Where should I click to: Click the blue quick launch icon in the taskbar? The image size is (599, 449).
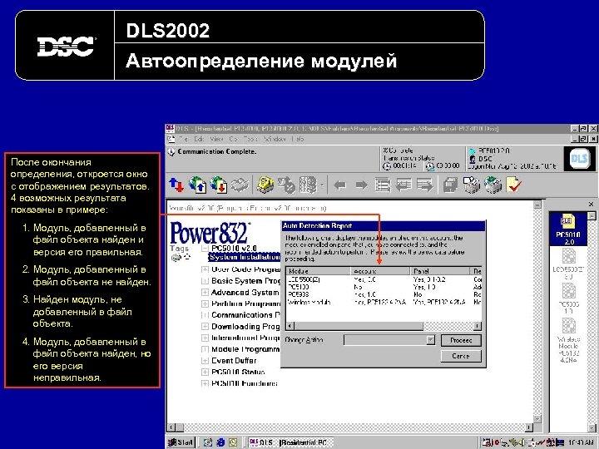point(220,442)
